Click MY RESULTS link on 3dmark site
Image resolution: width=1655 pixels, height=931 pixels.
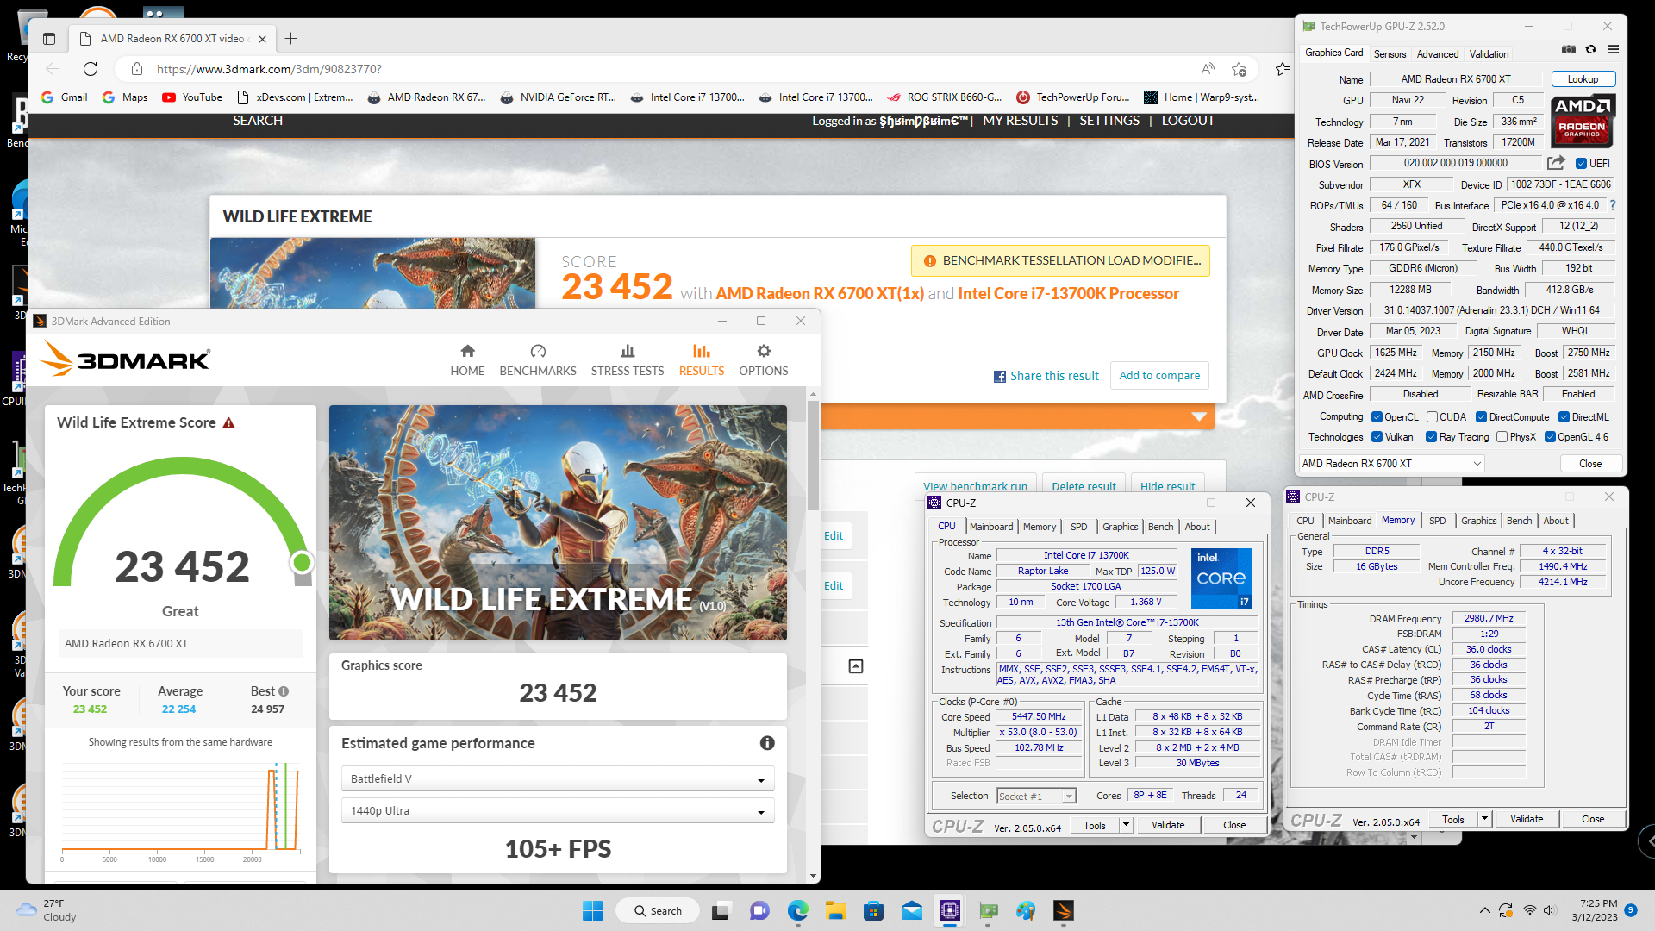pyautogui.click(x=1021, y=121)
